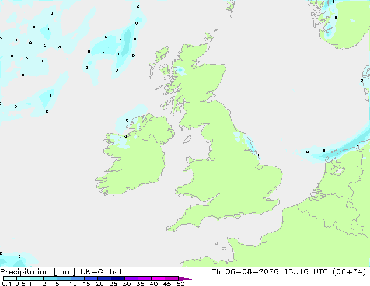Click the '0.5' legend scale label
370x286 pixels.
click(x=20, y=284)
